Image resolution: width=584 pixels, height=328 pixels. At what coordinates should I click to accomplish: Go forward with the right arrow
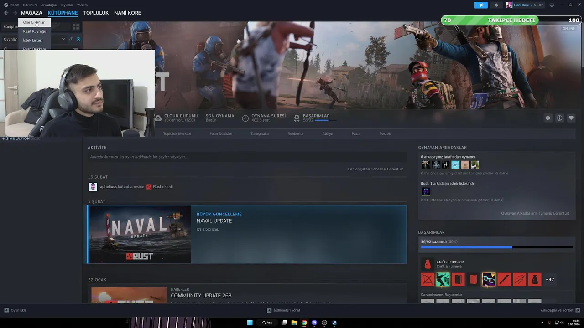[x=15, y=13]
